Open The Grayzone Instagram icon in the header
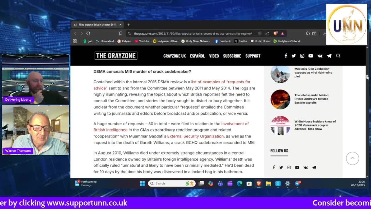Screen dimensions: 371x209 pos(302,56)
